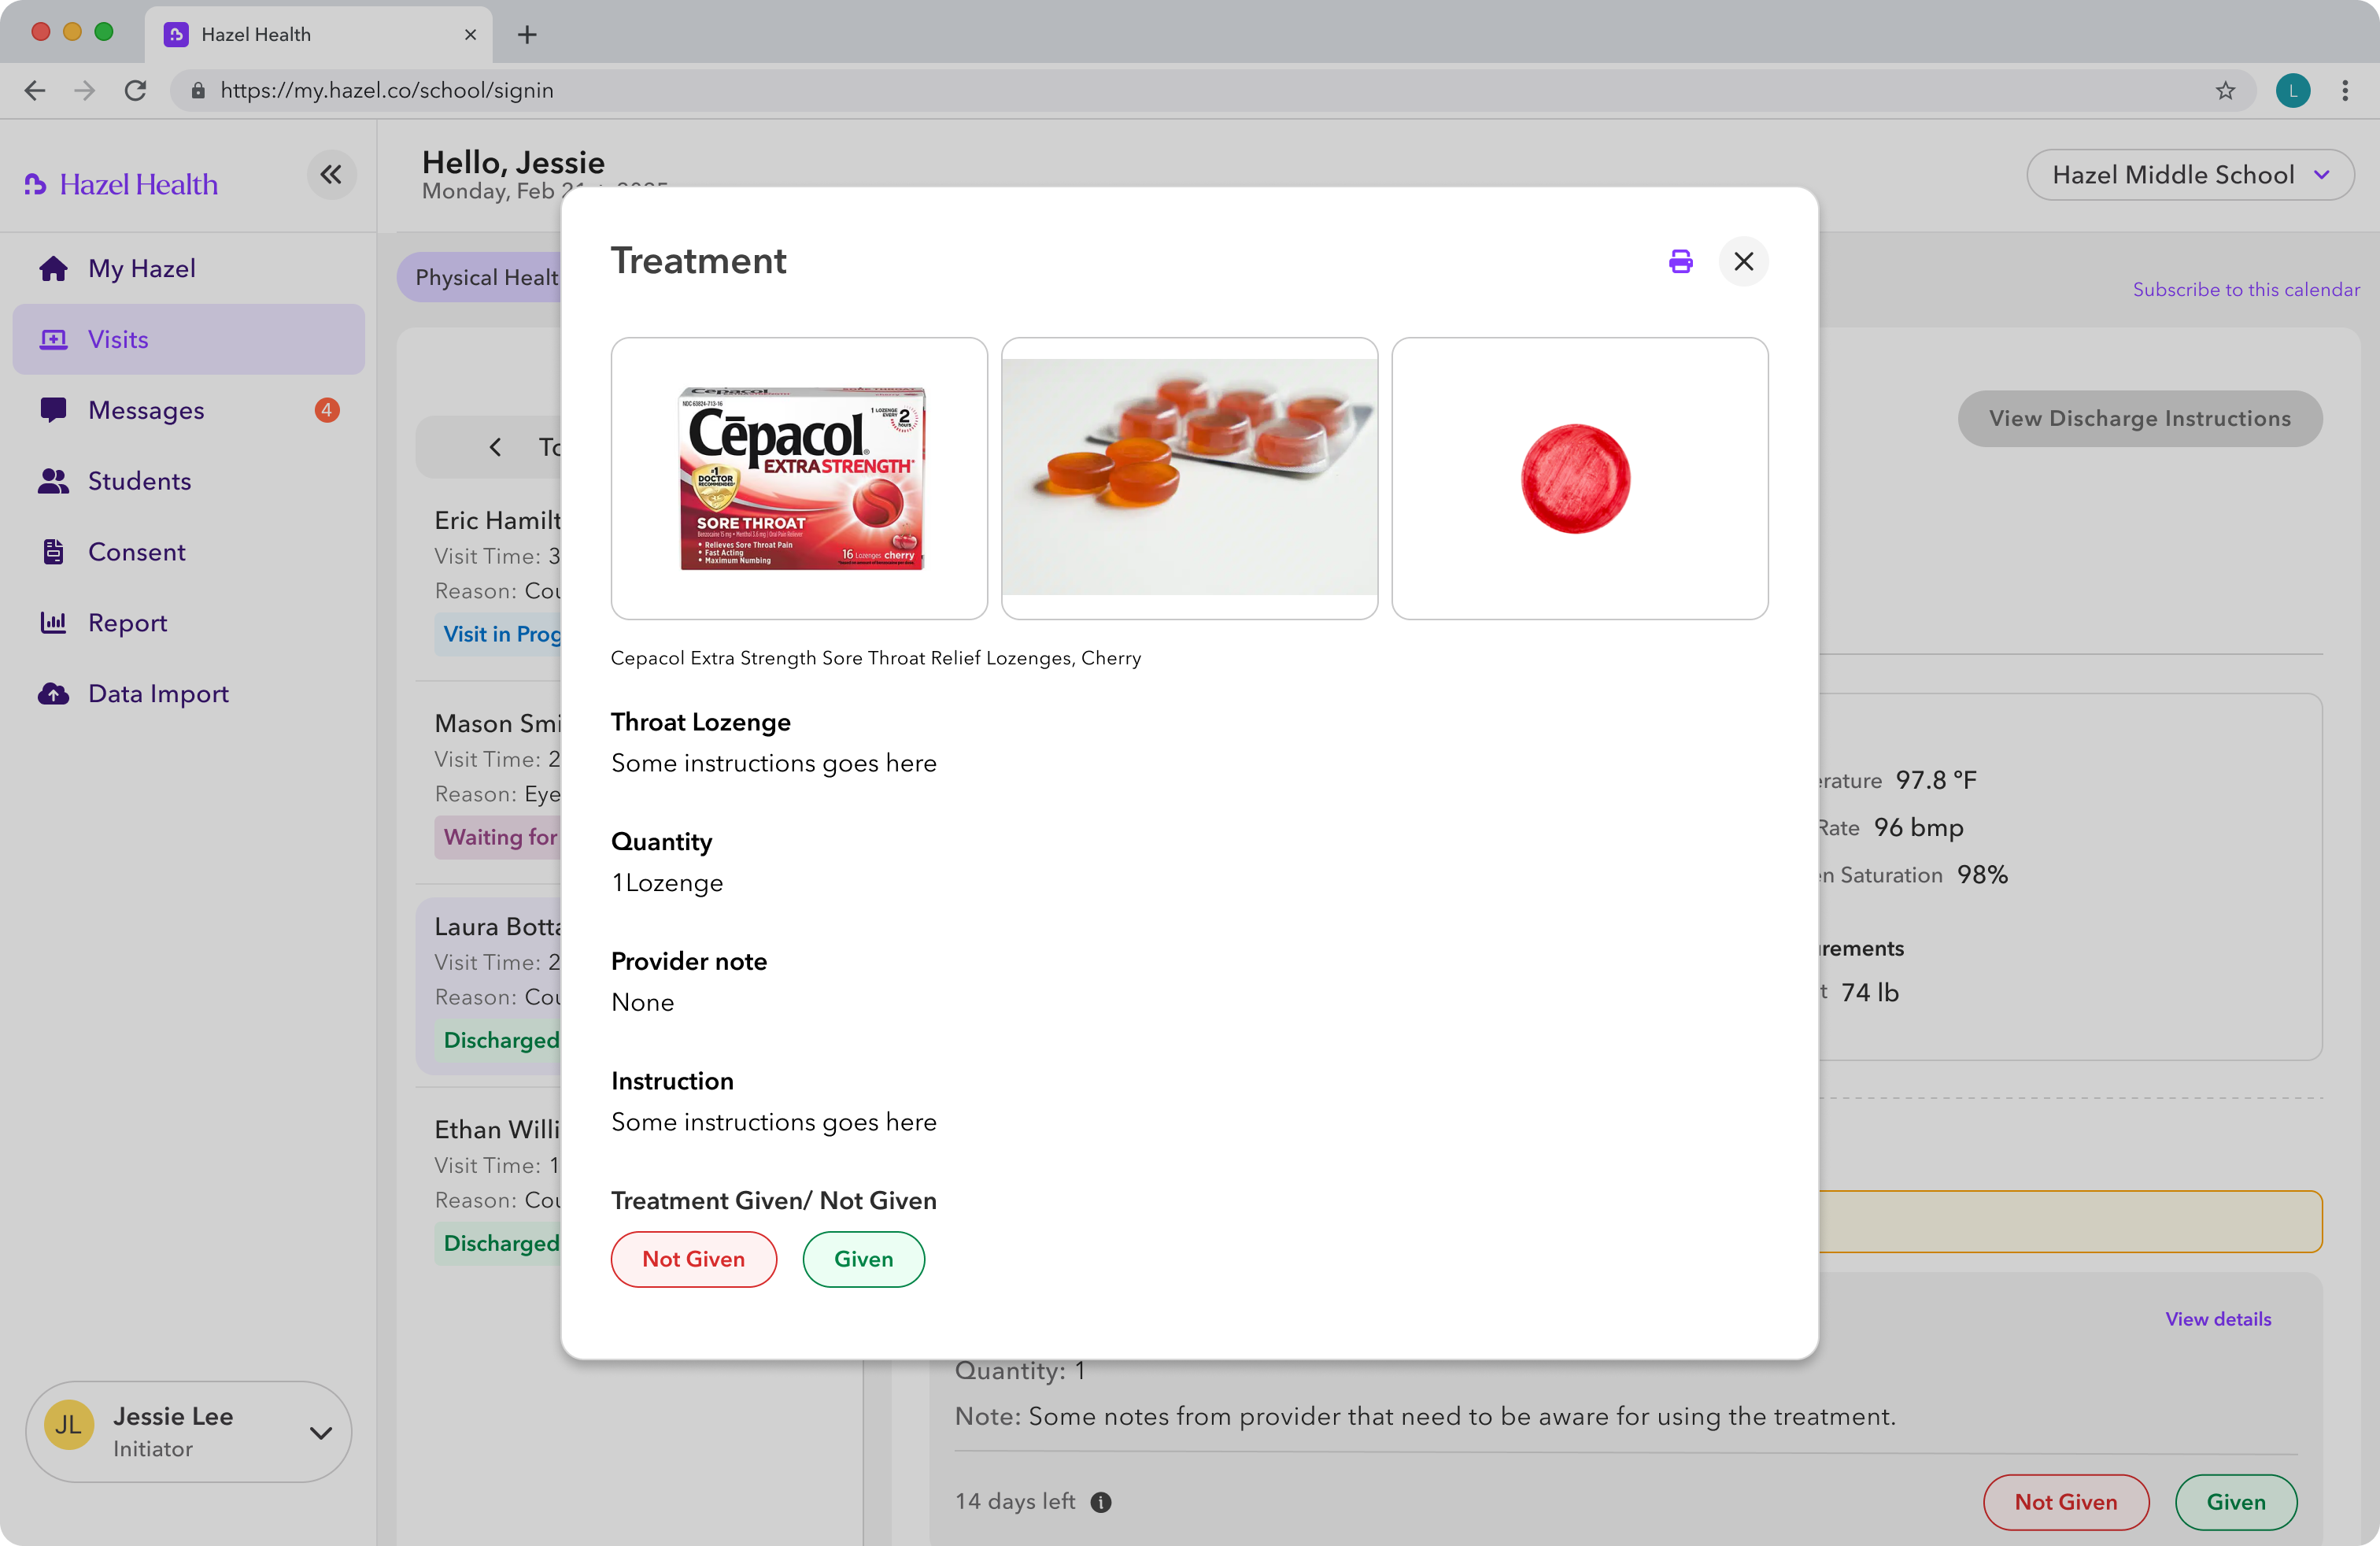Close the Treatment dialog
Image resolution: width=2380 pixels, height=1546 pixels.
1743,261
